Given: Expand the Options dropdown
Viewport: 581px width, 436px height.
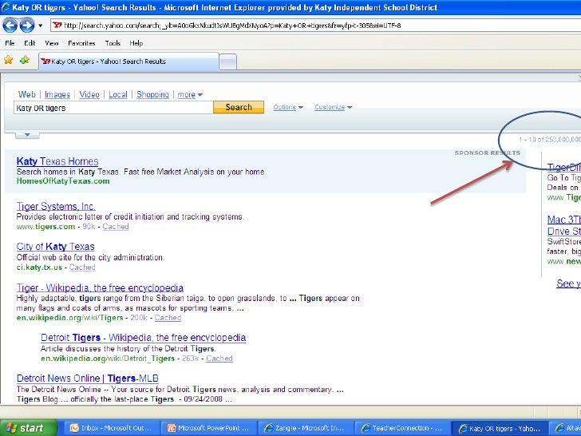Looking at the screenshot, I should click(288, 107).
